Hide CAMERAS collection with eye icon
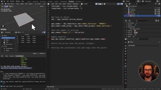Viewport: 161px width, 90px height. click(157, 10)
